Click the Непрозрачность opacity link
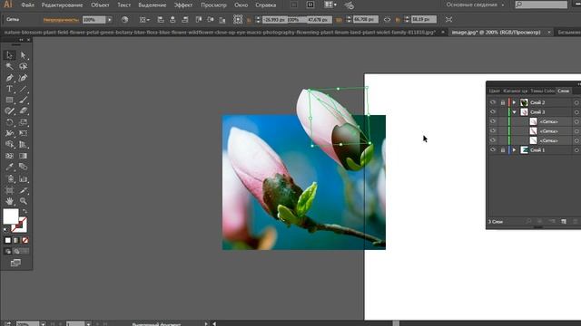 click(61, 20)
